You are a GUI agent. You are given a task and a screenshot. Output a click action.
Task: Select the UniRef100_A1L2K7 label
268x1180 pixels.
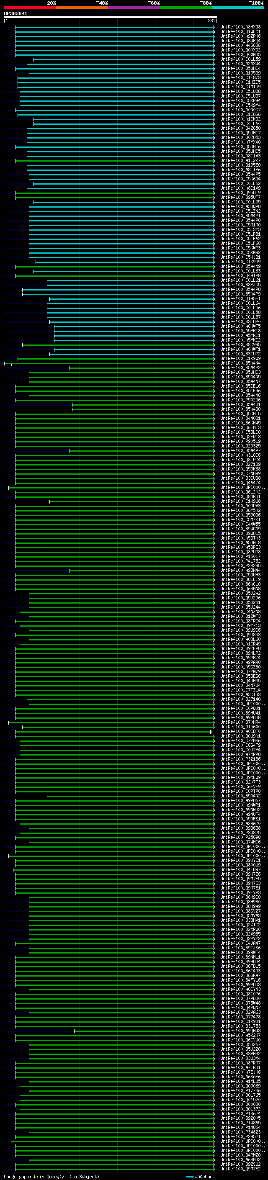[240, 161]
